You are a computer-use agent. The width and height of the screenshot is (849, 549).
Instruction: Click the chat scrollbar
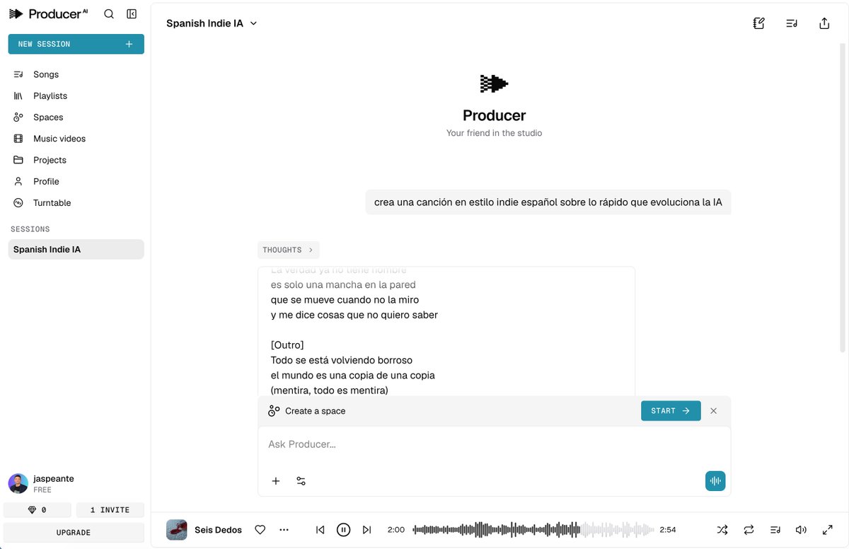(x=842, y=200)
